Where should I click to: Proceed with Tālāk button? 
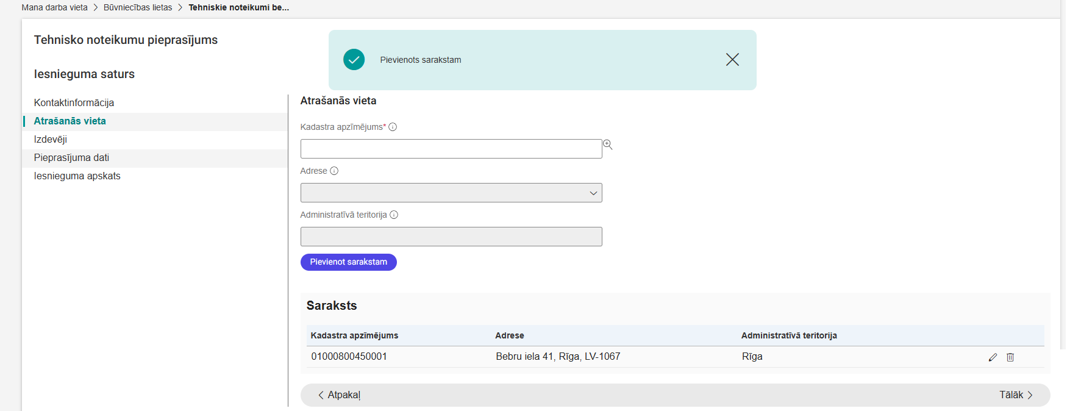[x=1015, y=395]
